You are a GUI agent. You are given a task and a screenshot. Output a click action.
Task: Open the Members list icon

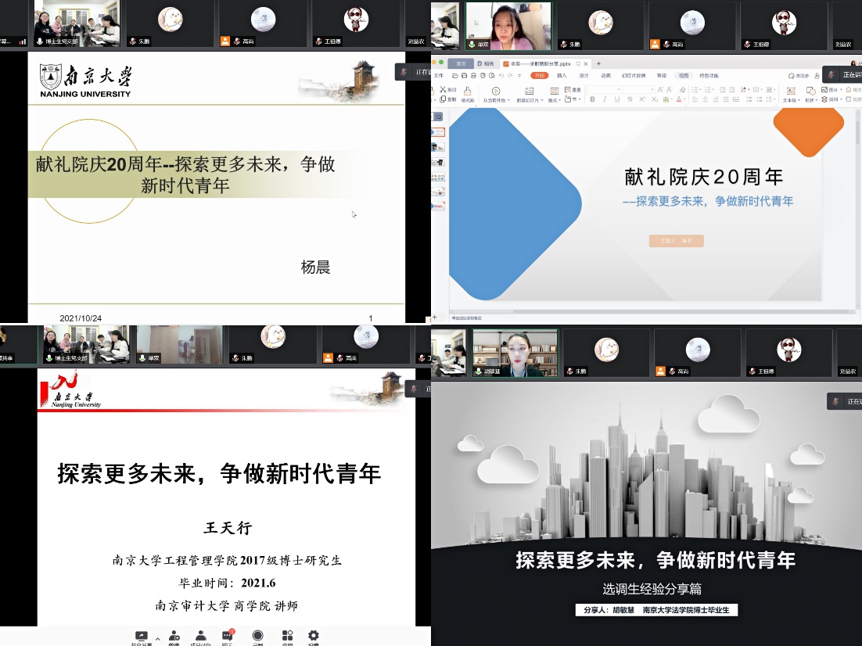click(201, 636)
